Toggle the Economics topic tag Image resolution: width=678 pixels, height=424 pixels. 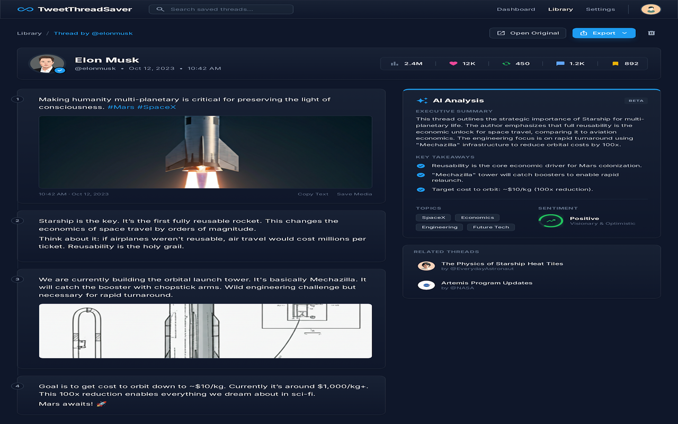point(477,217)
